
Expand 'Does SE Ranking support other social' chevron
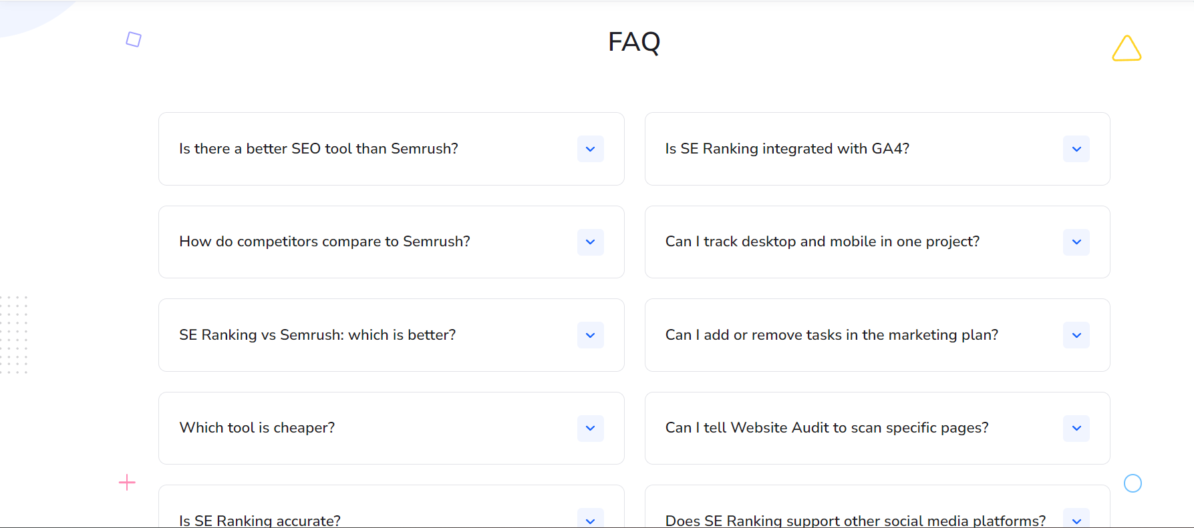click(1076, 519)
